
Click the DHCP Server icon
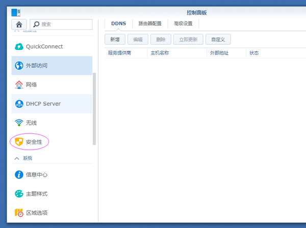point(19,104)
